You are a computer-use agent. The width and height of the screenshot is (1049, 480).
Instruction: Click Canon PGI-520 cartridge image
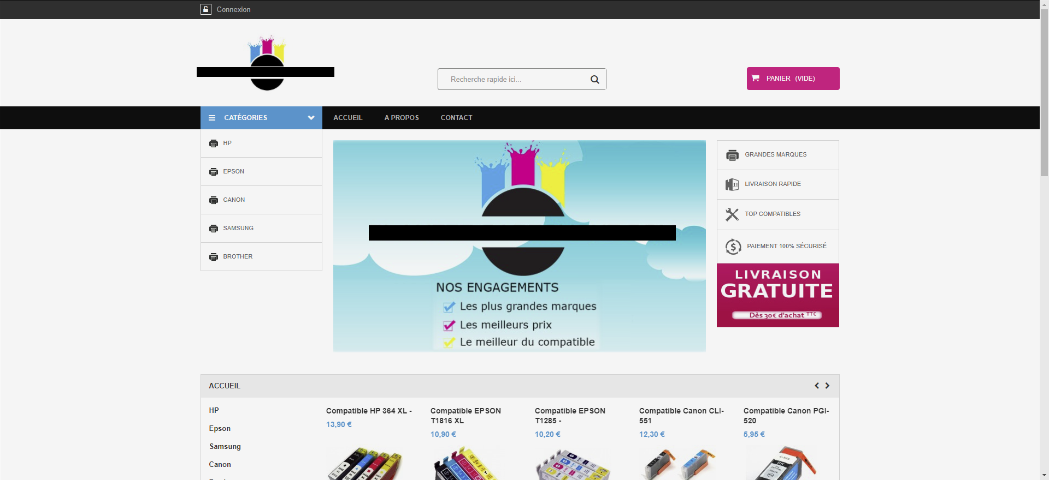click(782, 463)
